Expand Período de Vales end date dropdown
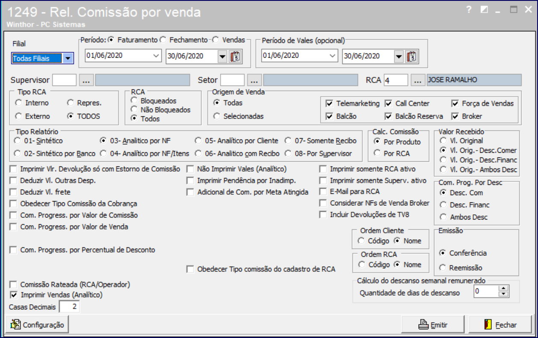The height and width of the screenshot is (338, 538). (399, 56)
